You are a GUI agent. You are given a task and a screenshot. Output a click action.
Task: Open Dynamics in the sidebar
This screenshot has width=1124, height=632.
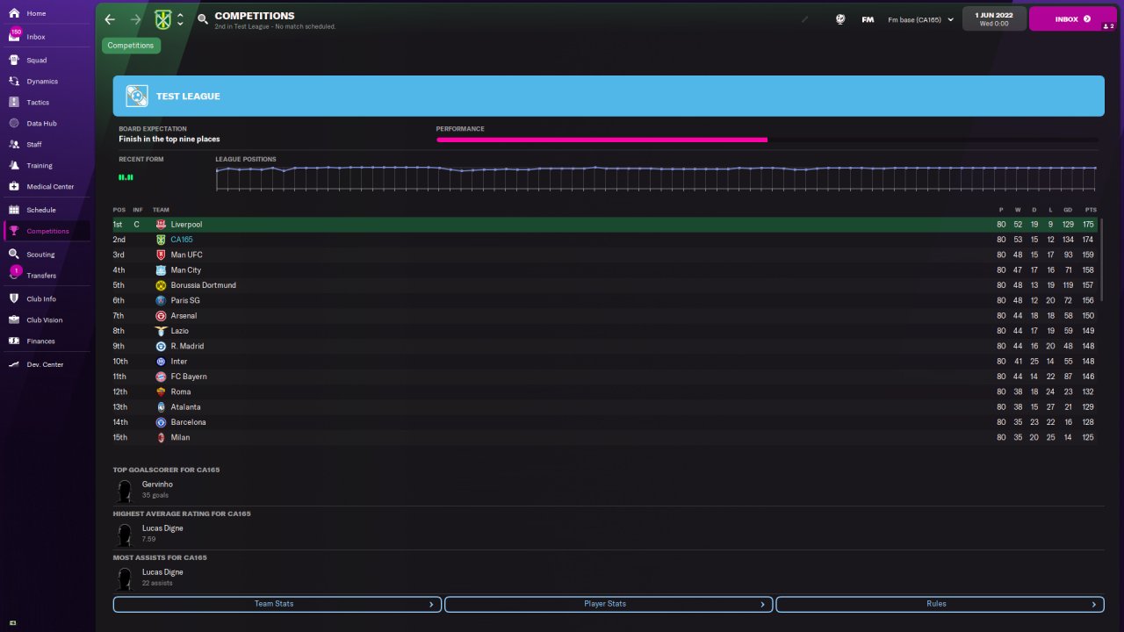point(42,82)
